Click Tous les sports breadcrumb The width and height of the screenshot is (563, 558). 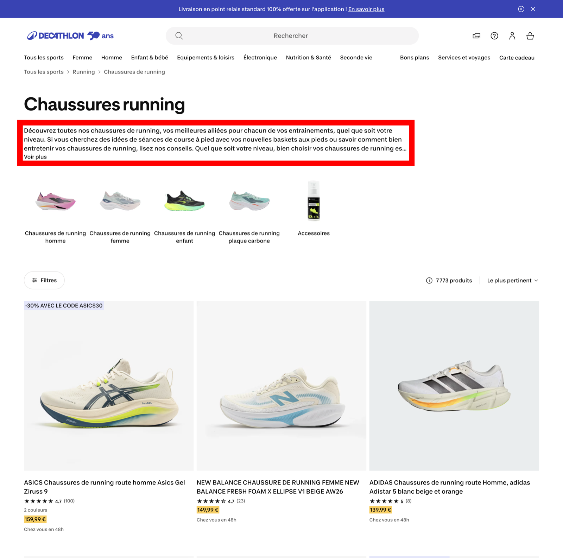[44, 72]
